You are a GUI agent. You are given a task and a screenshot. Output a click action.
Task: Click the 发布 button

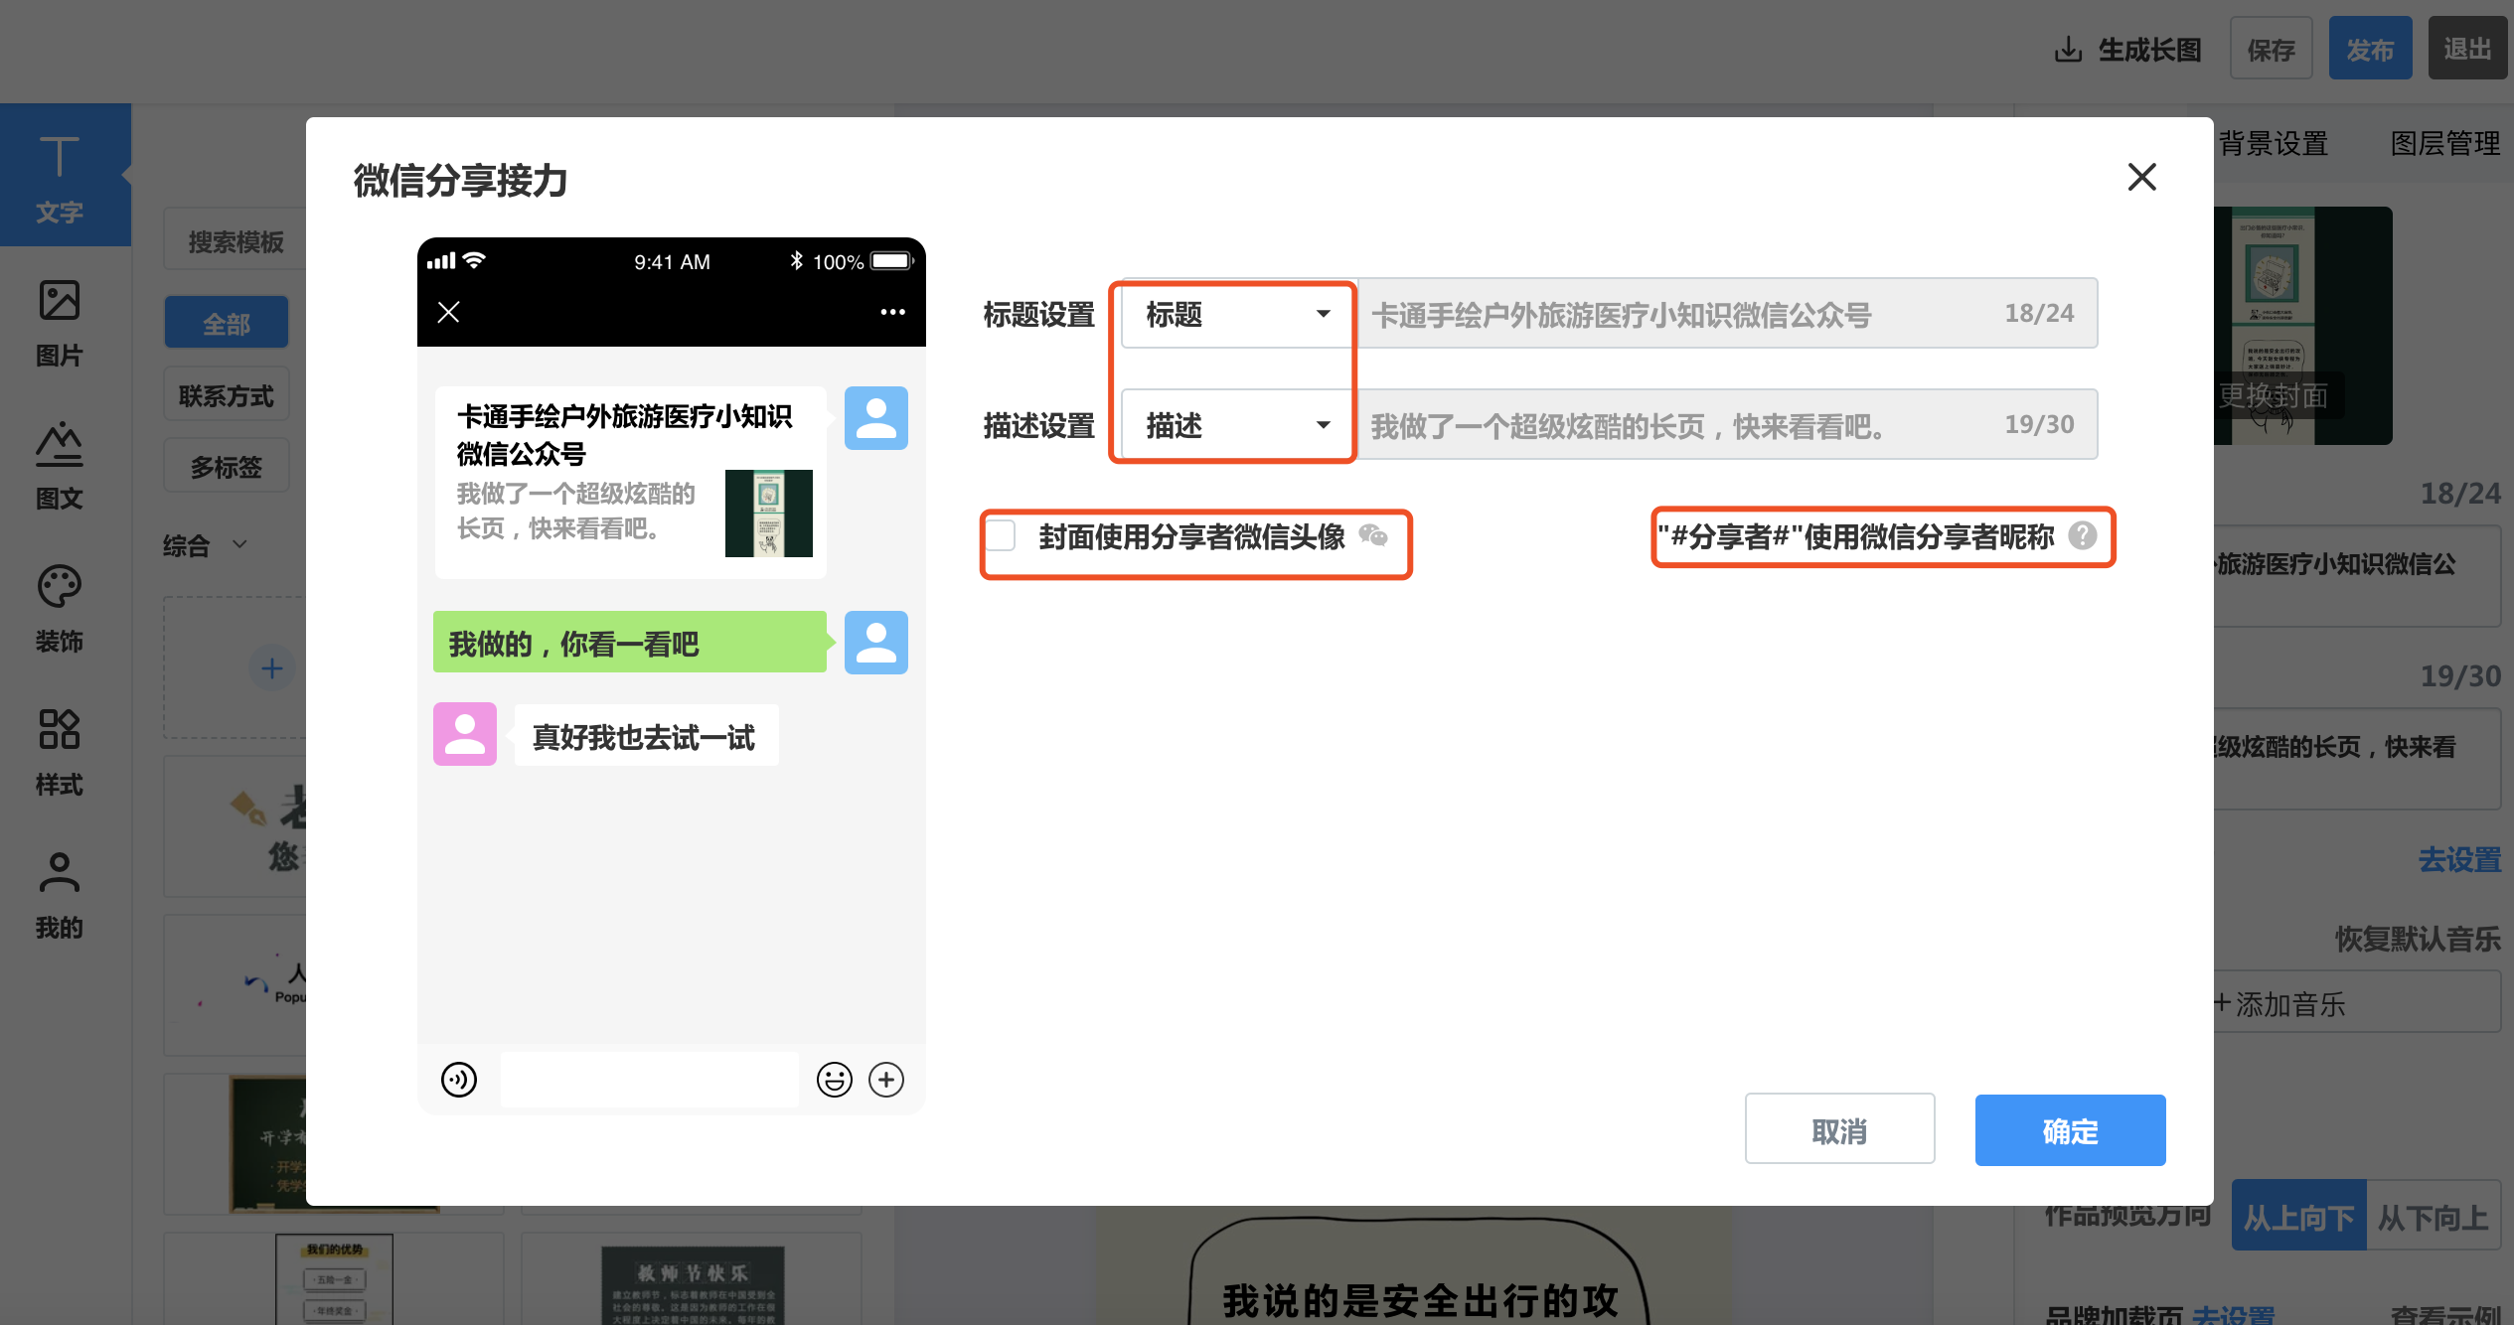tap(2370, 49)
